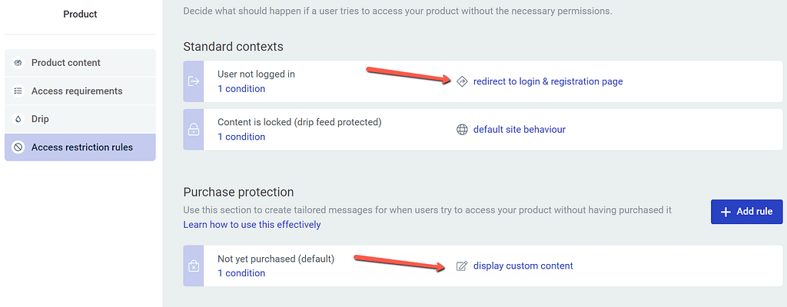787x307 pixels.
Task: Click the logout icon beside User not logged in
Action: point(193,81)
